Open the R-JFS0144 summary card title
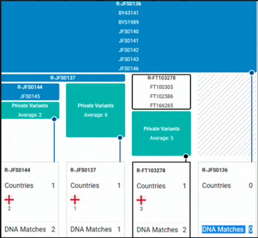 (x=17, y=170)
